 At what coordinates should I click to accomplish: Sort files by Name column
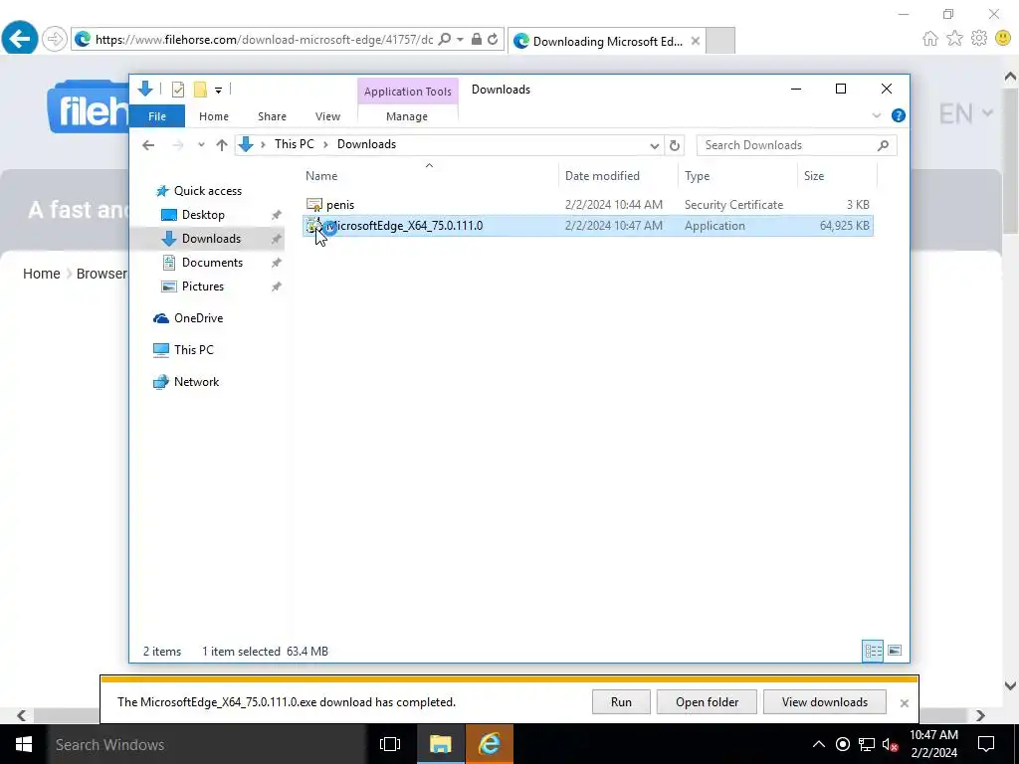(x=430, y=175)
